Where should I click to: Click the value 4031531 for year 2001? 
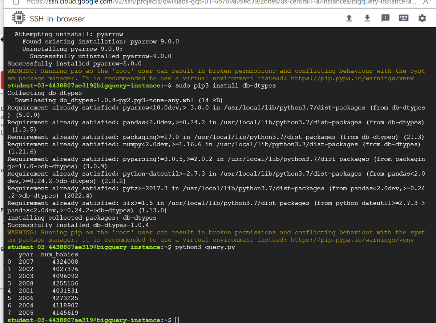coord(65,291)
